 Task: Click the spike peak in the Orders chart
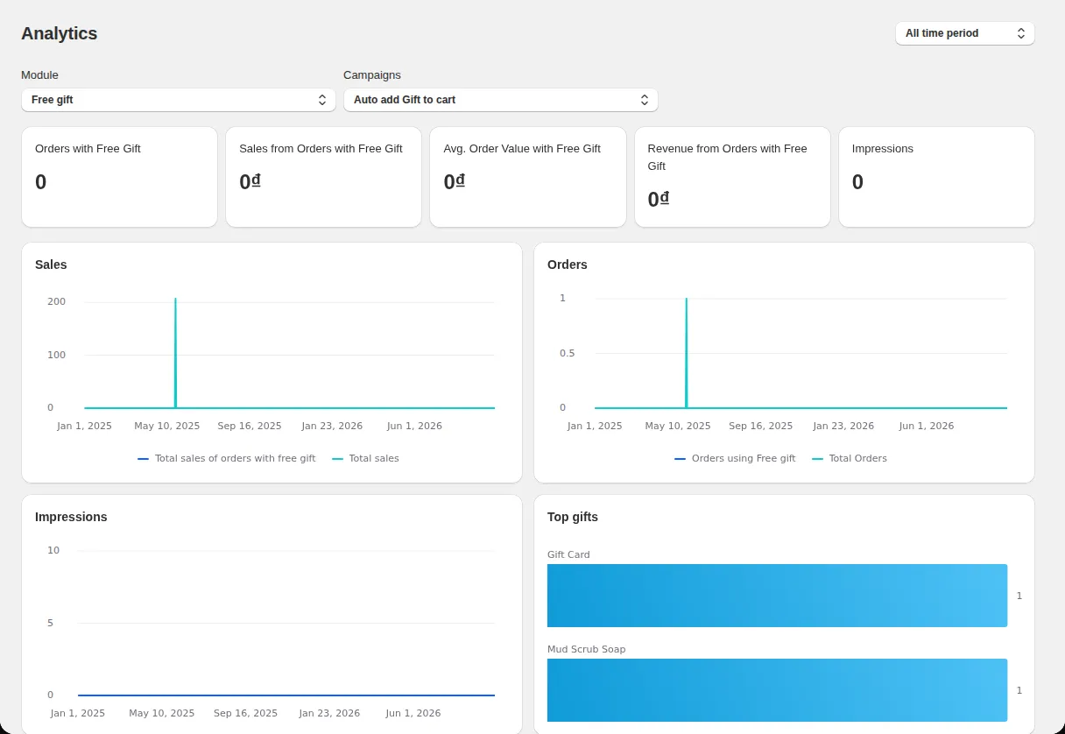coord(686,300)
